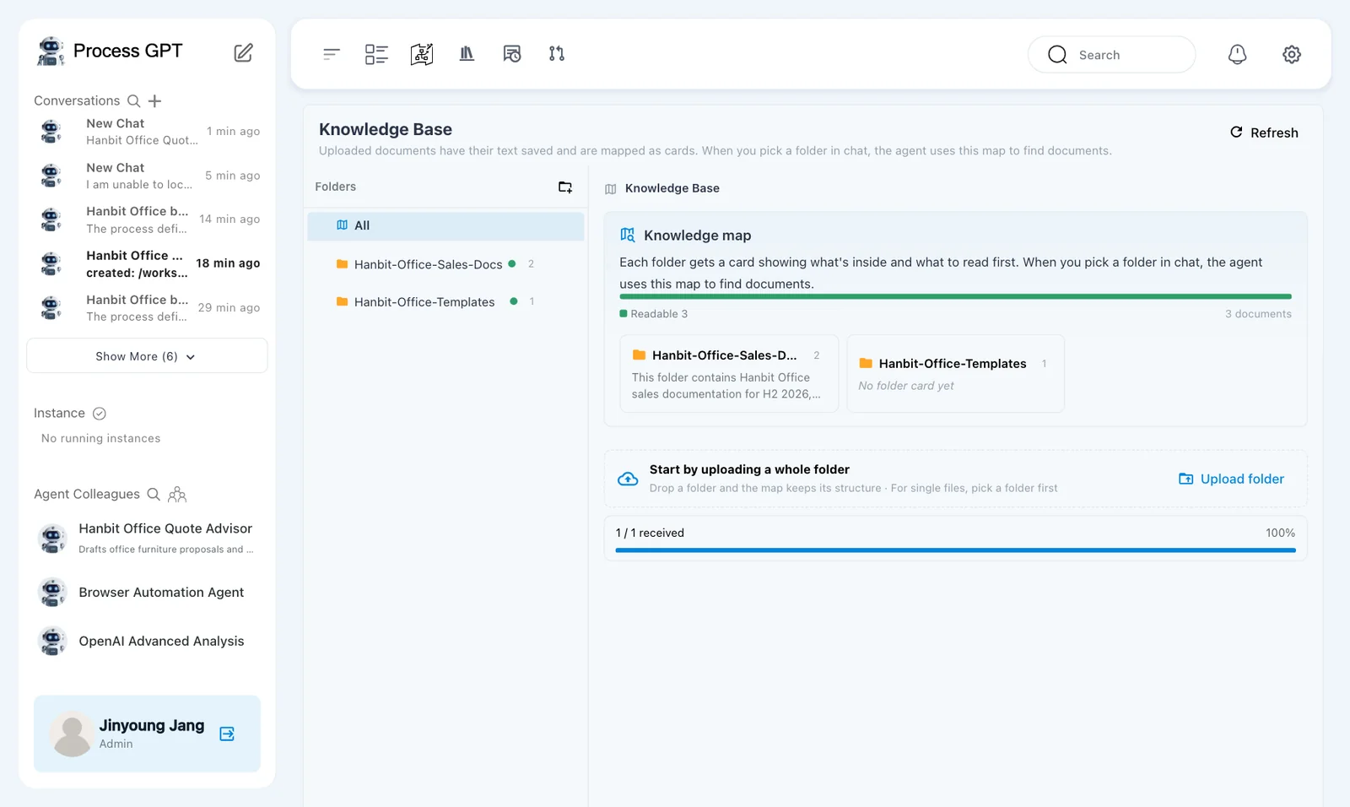Viewport: 1350px width, 807px height.
Task: Expand Show More (6) conversations
Action: tap(147, 356)
